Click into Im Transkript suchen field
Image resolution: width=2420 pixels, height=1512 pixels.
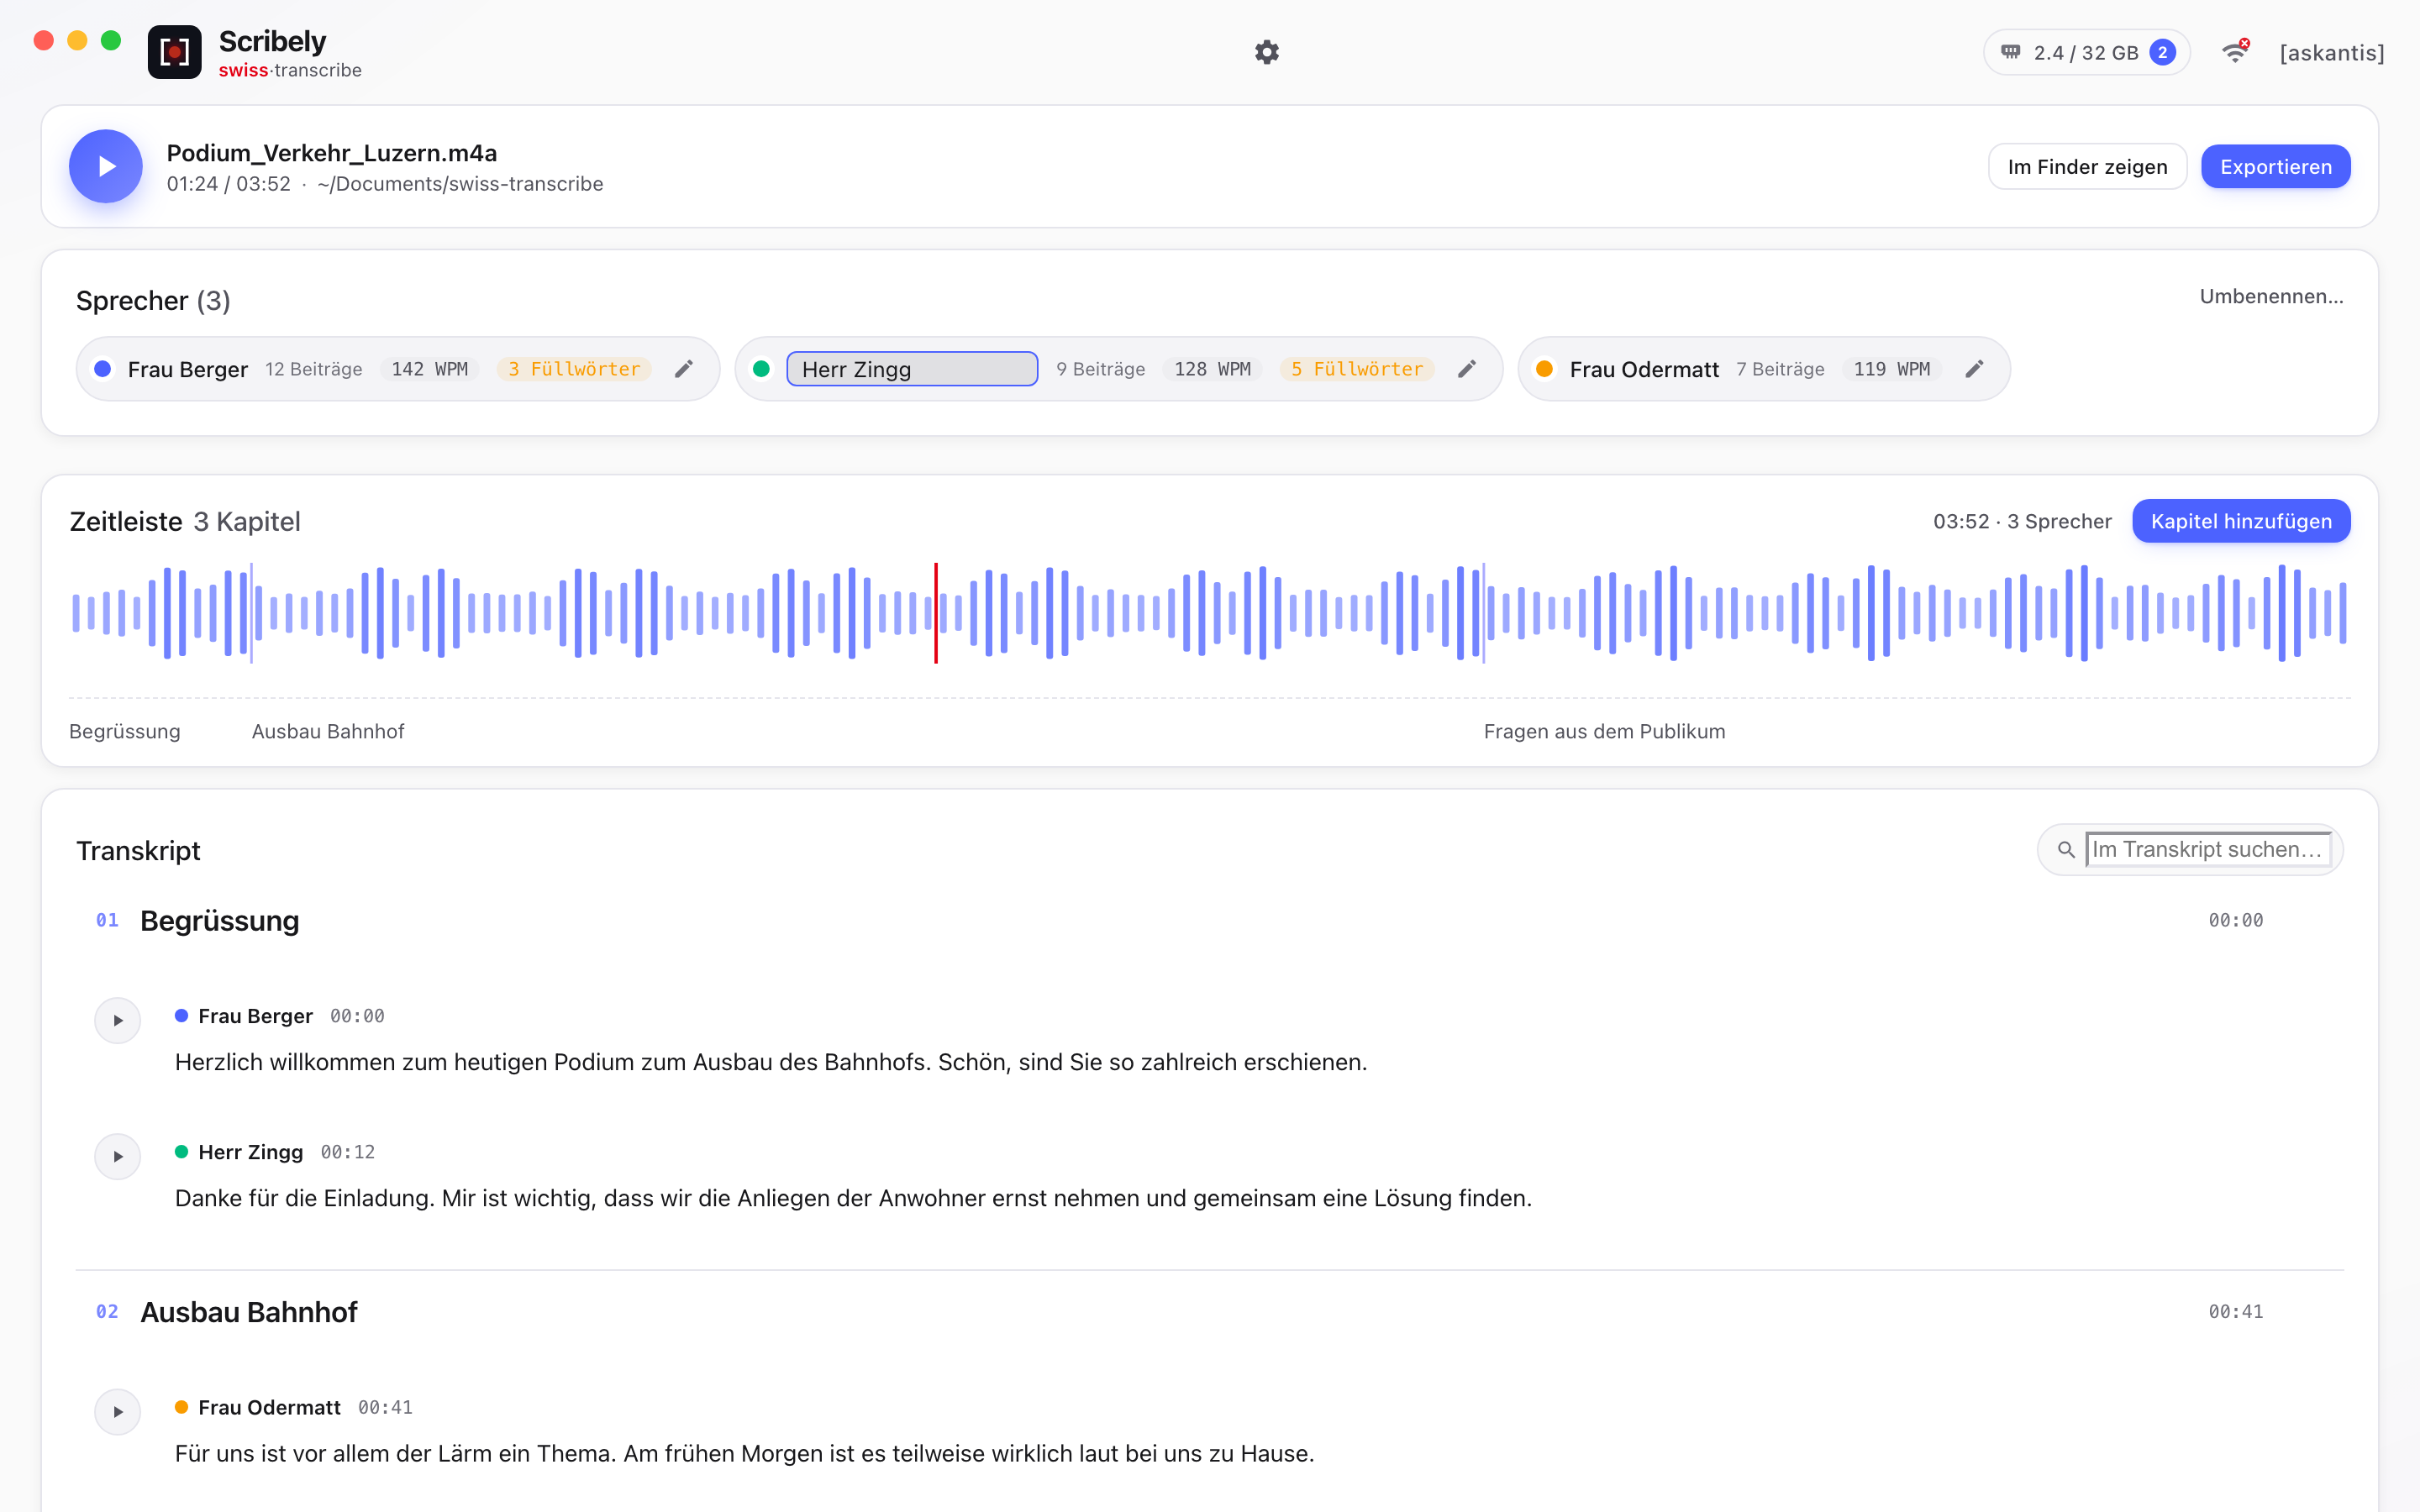click(x=2209, y=849)
